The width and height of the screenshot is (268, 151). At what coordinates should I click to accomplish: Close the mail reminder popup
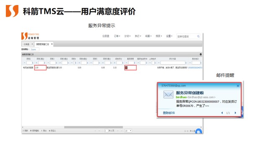coord(238,86)
